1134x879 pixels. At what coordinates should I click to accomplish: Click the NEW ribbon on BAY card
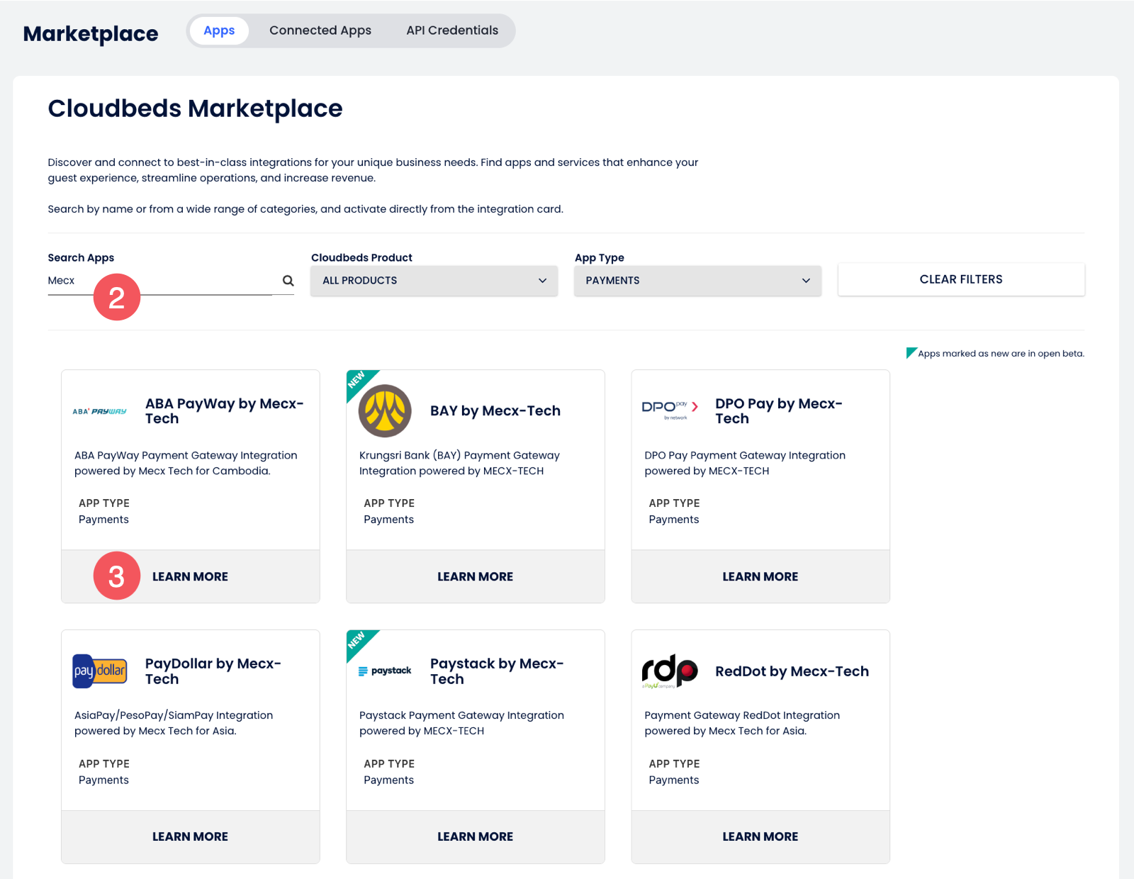pyautogui.click(x=357, y=381)
